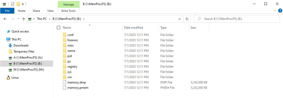The height and width of the screenshot is (98, 283).
Task: Click the forensic folder icon
Action: click(x=65, y=40)
